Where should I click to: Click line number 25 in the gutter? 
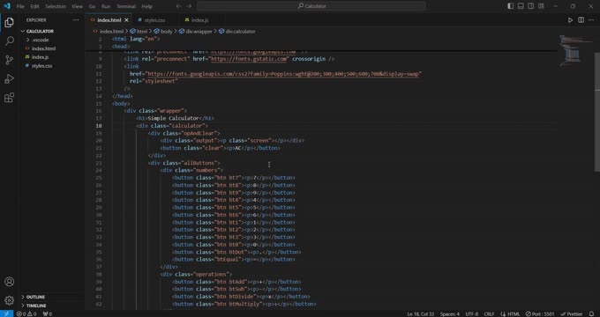pyautogui.click(x=99, y=178)
